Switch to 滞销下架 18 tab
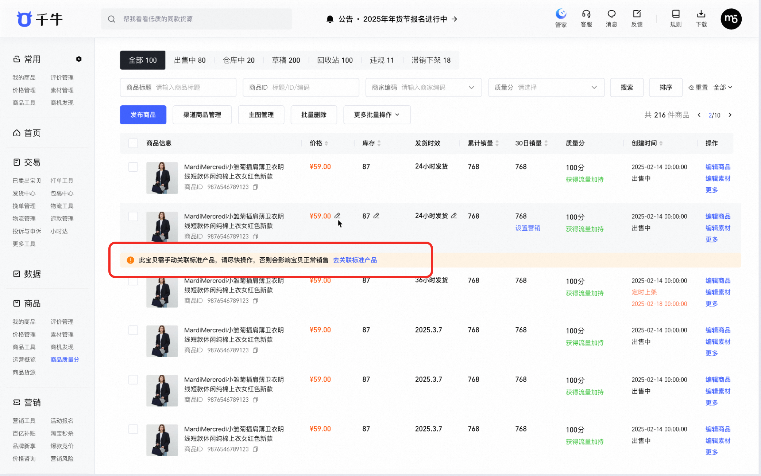The width and height of the screenshot is (761, 476). [431, 60]
